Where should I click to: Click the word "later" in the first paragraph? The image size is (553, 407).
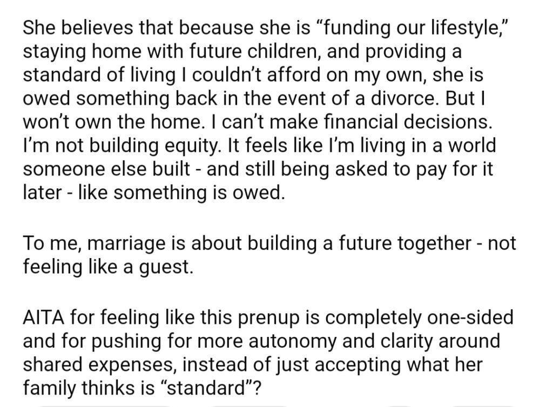click(42, 192)
